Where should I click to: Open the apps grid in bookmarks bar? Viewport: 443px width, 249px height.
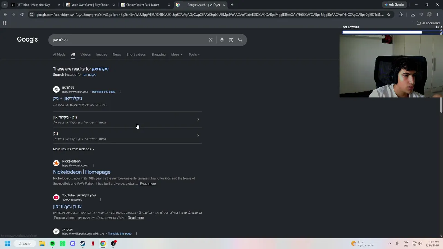(4, 23)
